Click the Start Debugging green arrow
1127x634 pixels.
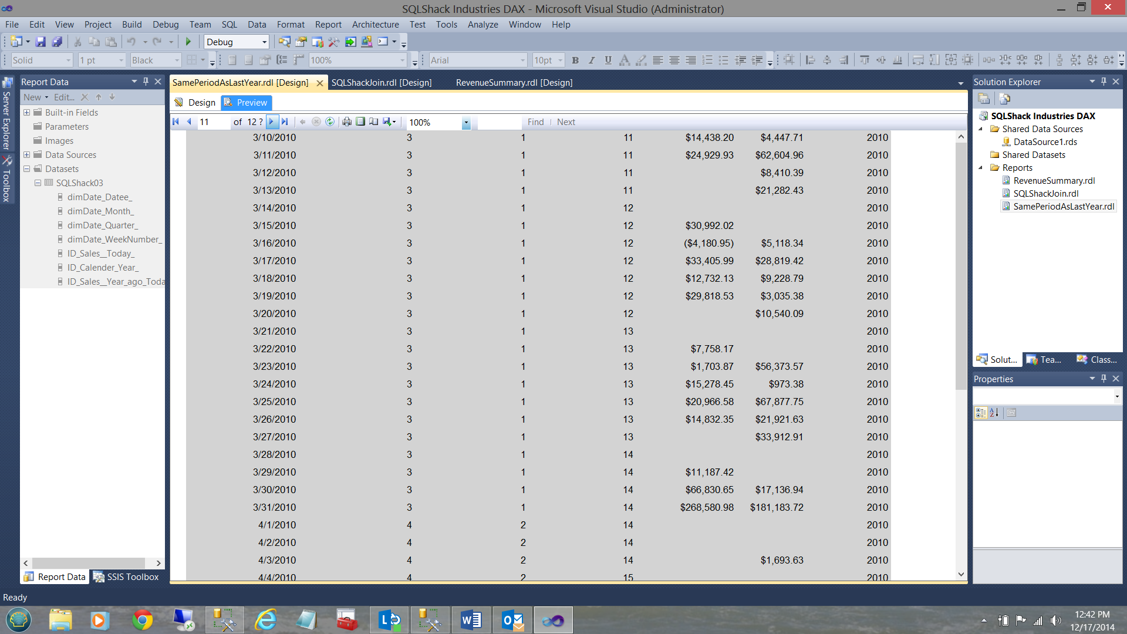pos(188,42)
